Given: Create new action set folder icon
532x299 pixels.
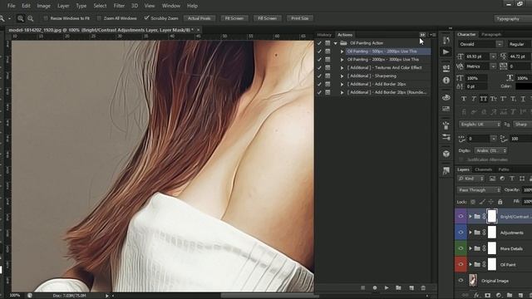Looking at the screenshot, I should point(398,288).
